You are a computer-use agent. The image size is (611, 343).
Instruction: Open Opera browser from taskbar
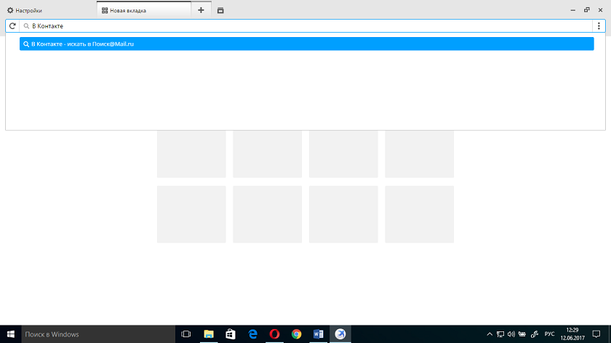(x=274, y=334)
